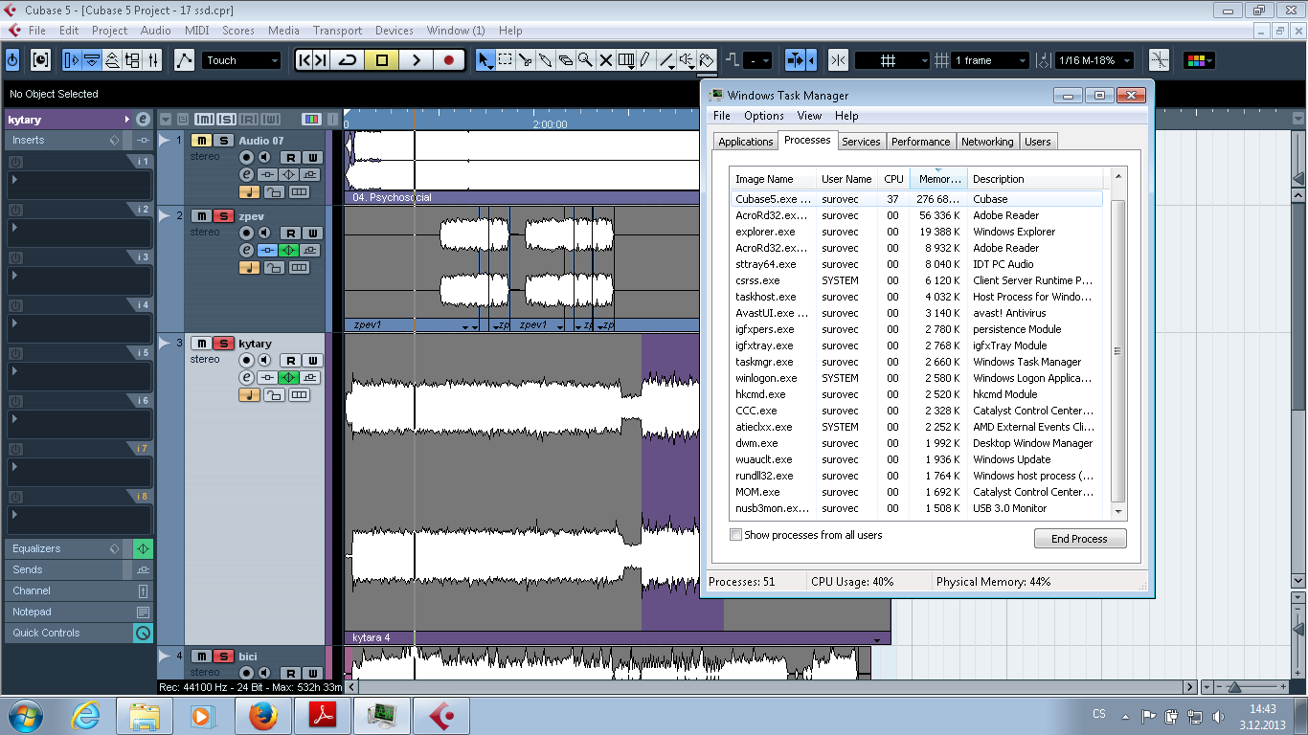Enable record on Audio 07 track
Viewport: 1308px width, 735px height.
click(x=246, y=157)
